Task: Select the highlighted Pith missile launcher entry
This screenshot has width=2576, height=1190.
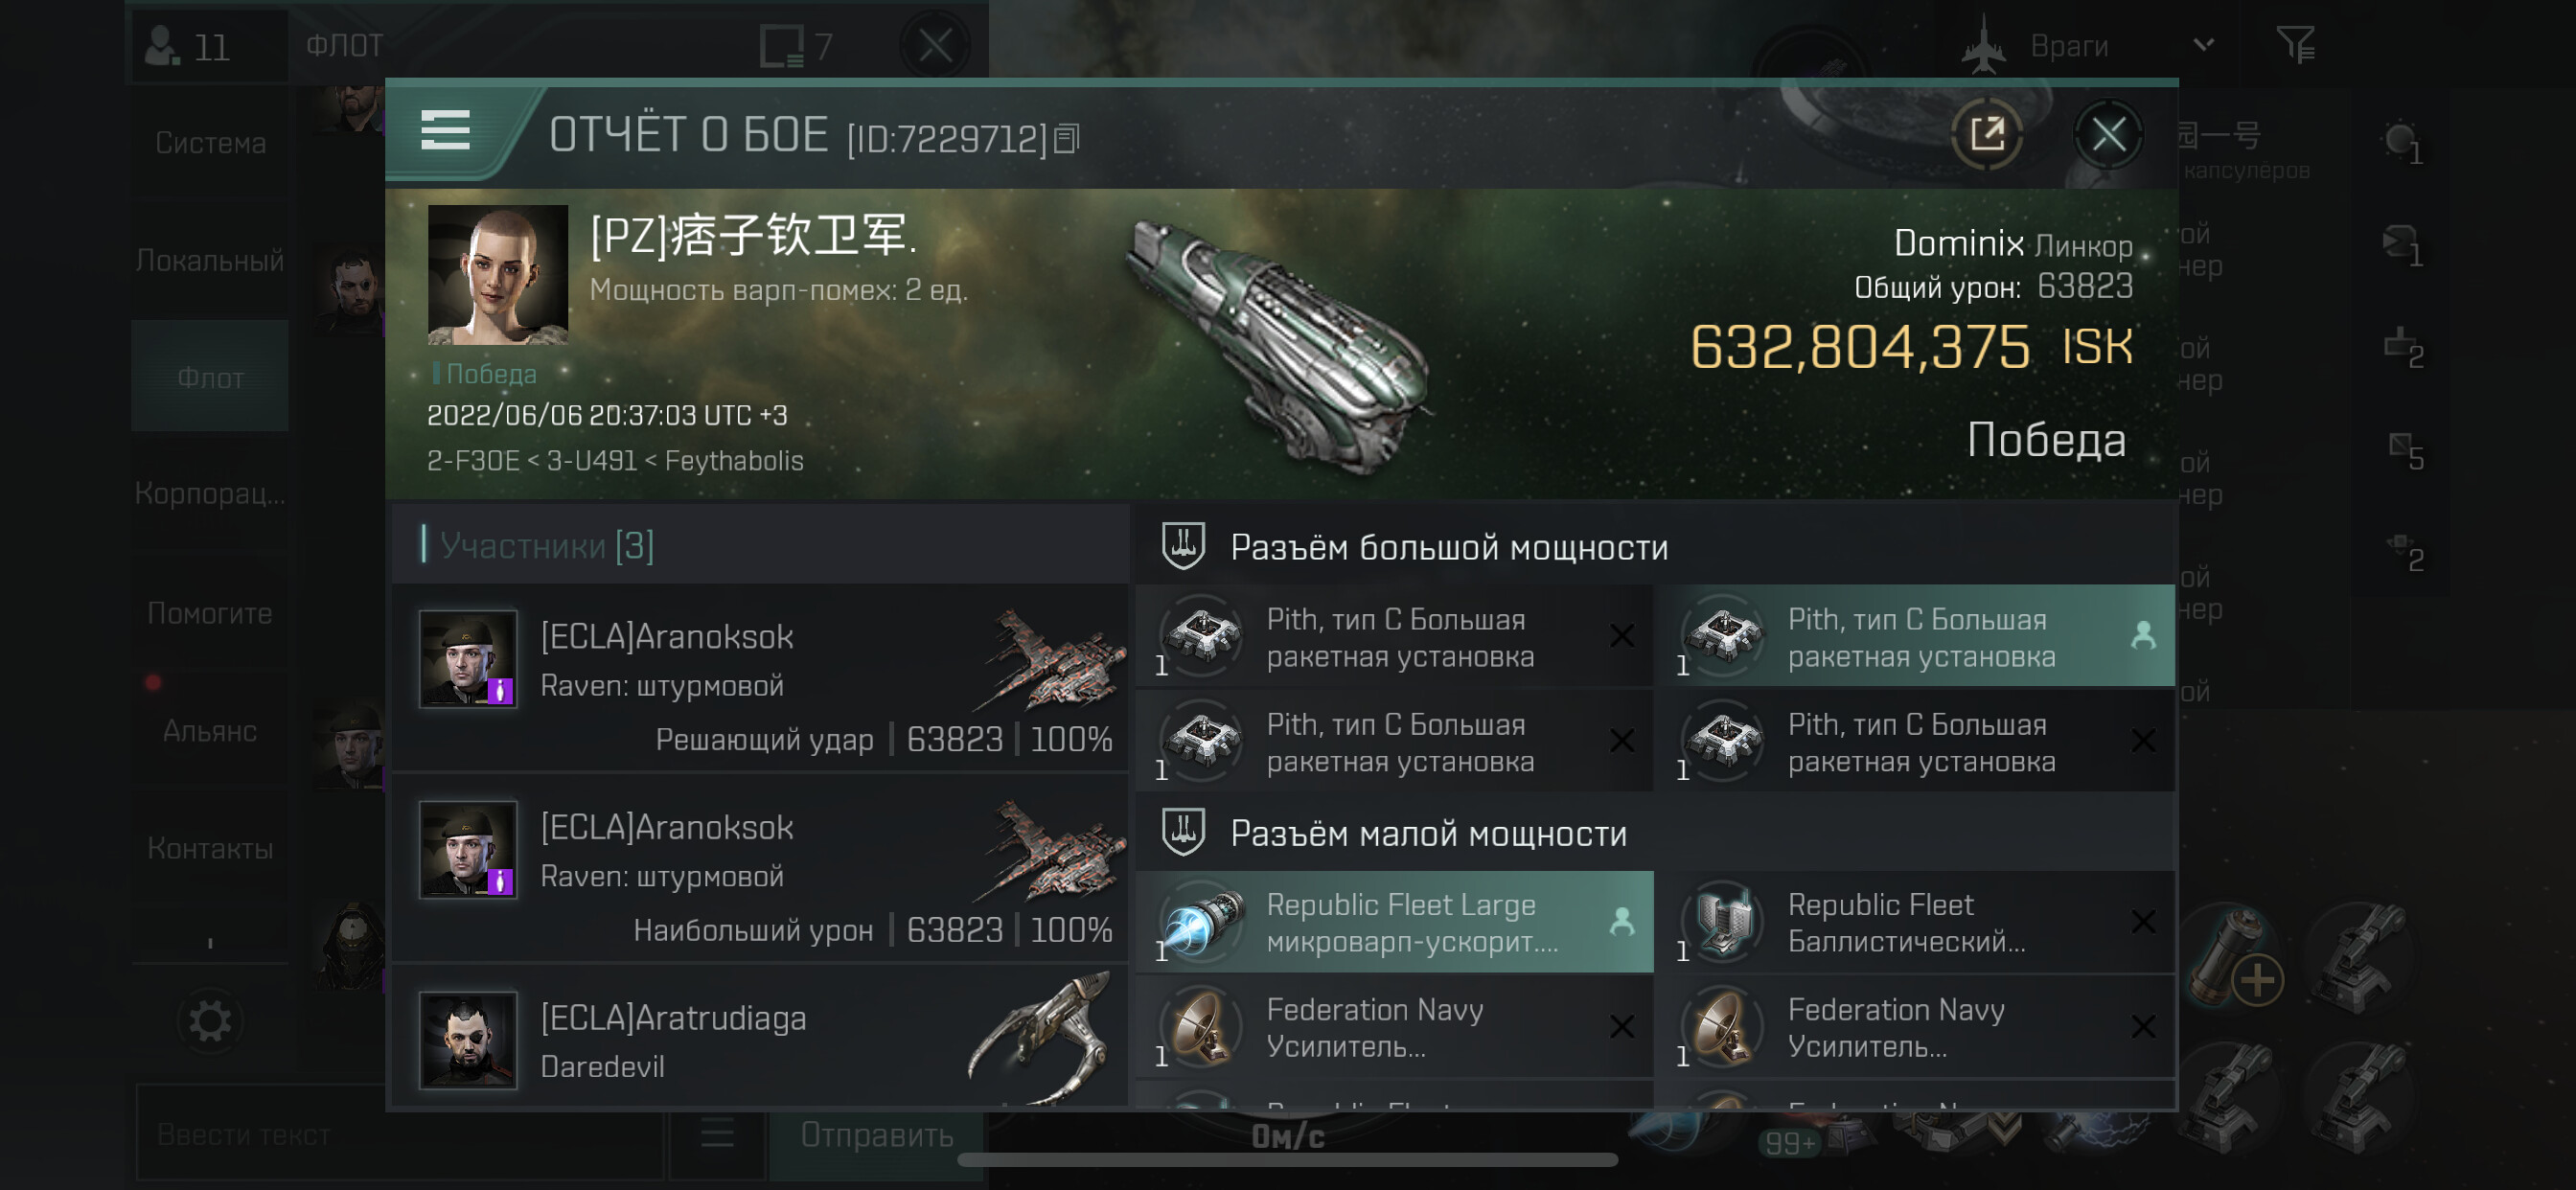Action: (x=1915, y=637)
